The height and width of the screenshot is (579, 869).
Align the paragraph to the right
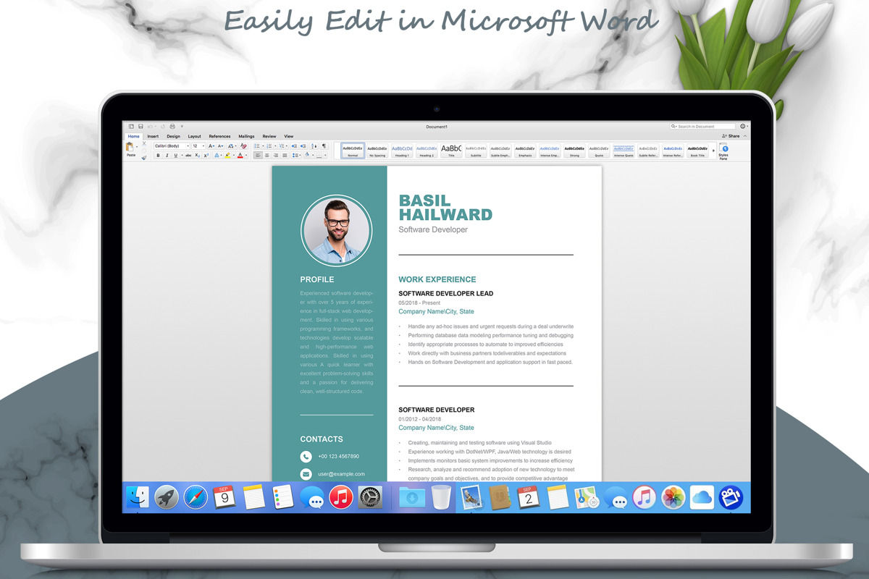click(x=276, y=155)
